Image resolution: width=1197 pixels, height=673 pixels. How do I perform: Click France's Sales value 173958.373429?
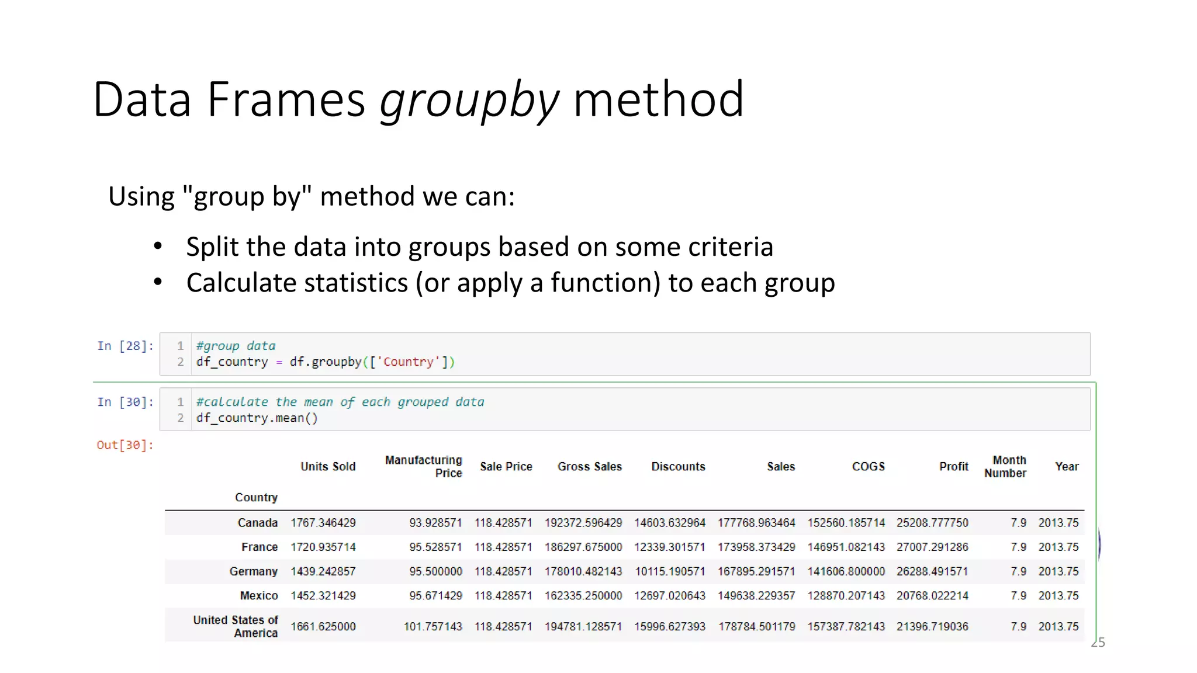pyautogui.click(x=756, y=547)
